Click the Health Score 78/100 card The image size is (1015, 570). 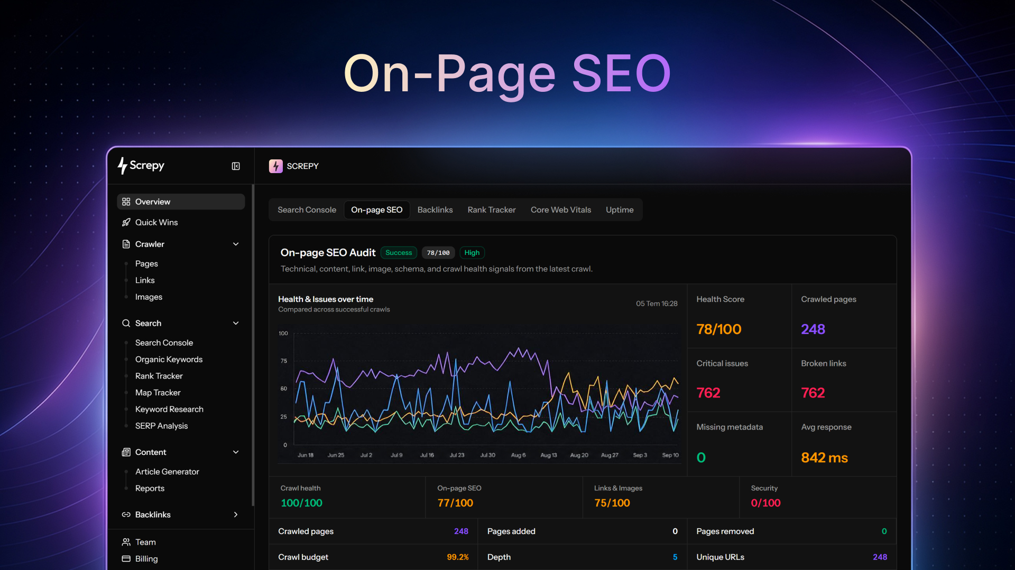point(739,316)
